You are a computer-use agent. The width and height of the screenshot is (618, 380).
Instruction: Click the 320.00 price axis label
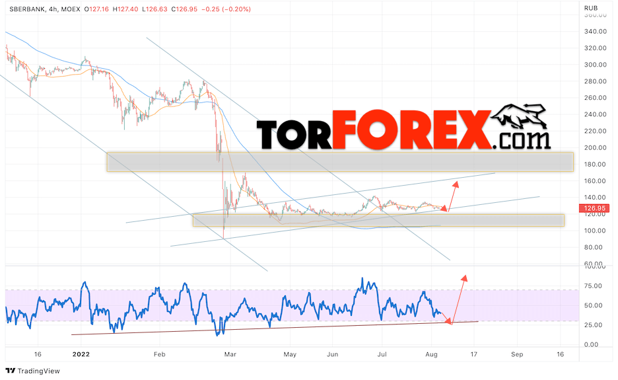click(x=595, y=48)
